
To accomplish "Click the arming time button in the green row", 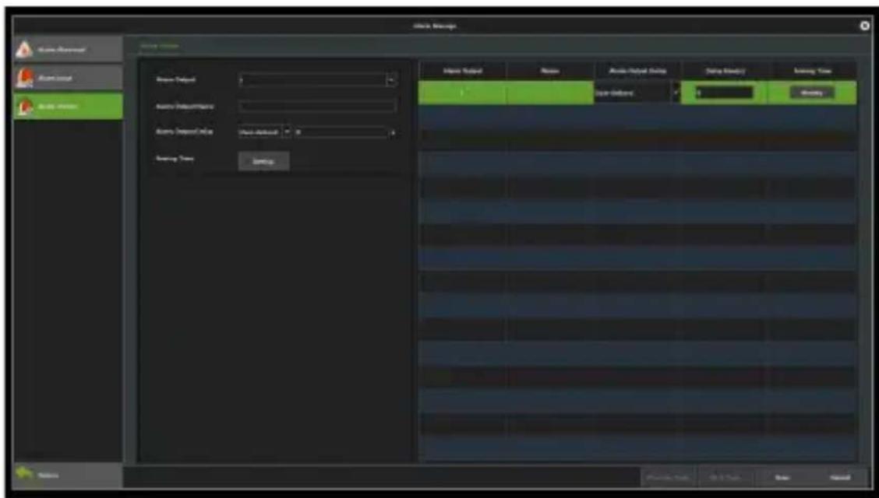I will (812, 93).
